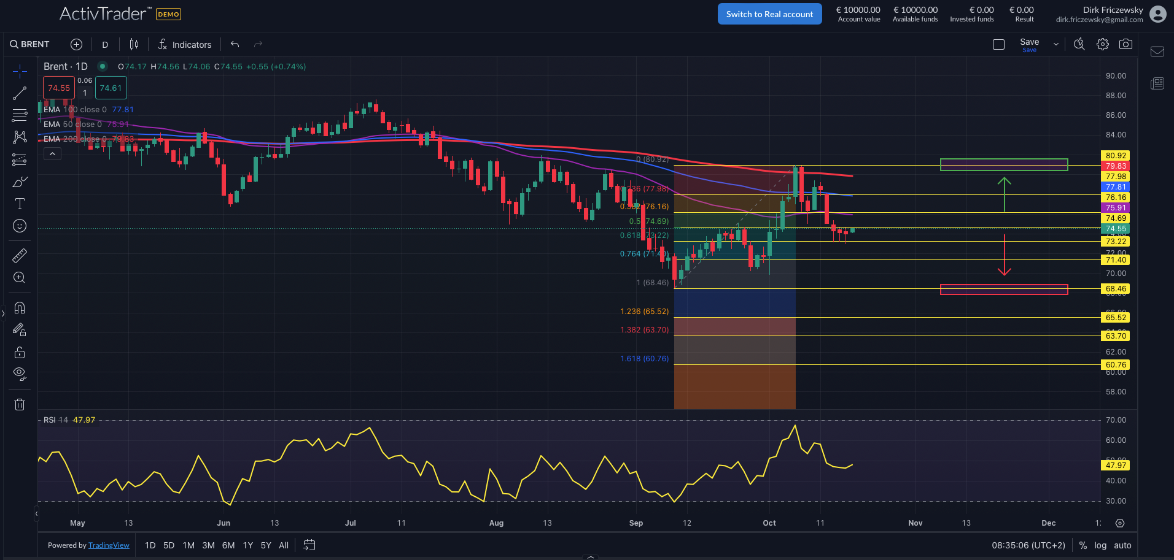Open the TradingView link
The width and height of the screenshot is (1174, 560).
tap(109, 545)
